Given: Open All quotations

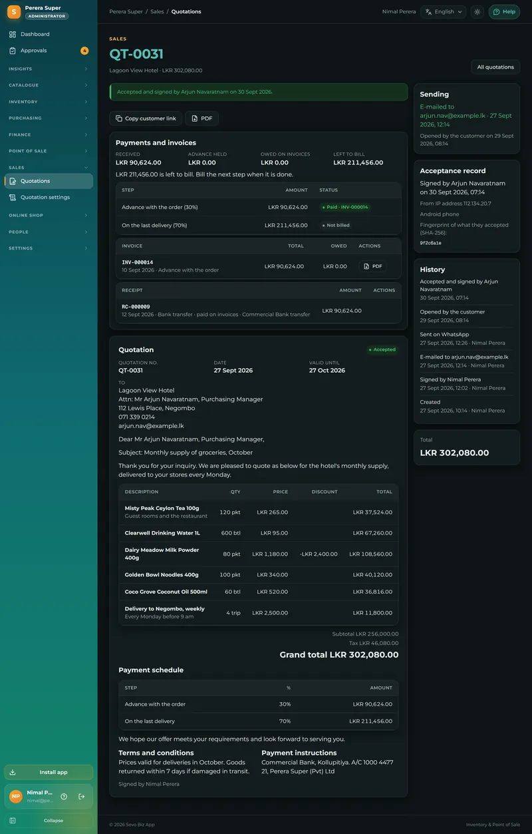Looking at the screenshot, I should click(495, 67).
